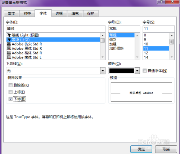Select font size 9
This screenshot has width=180, height=154.
(x=156, y=40)
